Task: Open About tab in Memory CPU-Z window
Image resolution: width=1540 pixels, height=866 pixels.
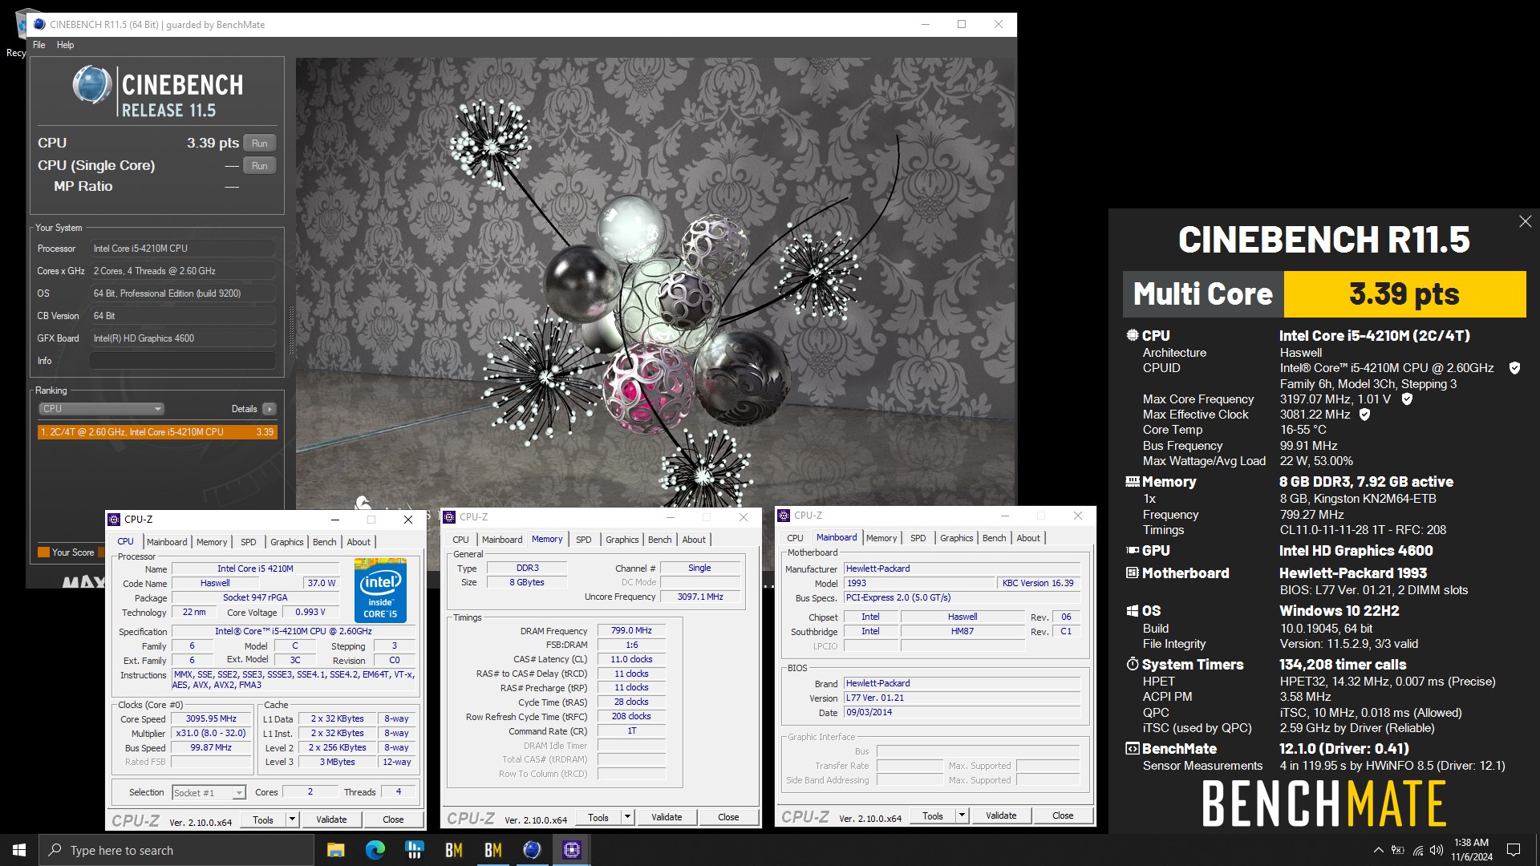Action: (x=694, y=540)
